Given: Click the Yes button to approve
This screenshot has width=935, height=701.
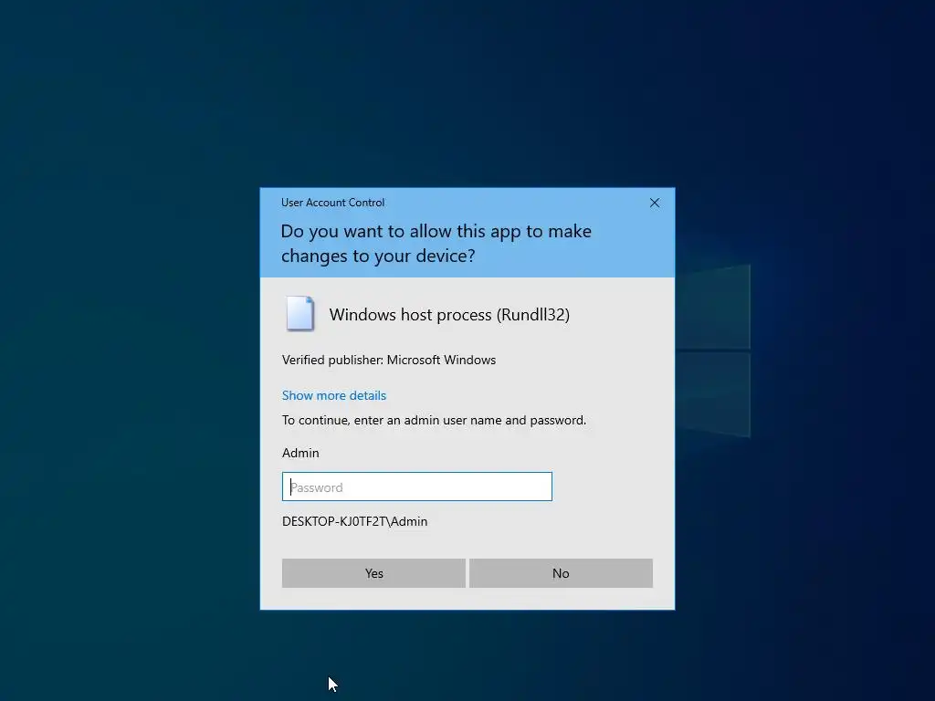Looking at the screenshot, I should pyautogui.click(x=373, y=573).
